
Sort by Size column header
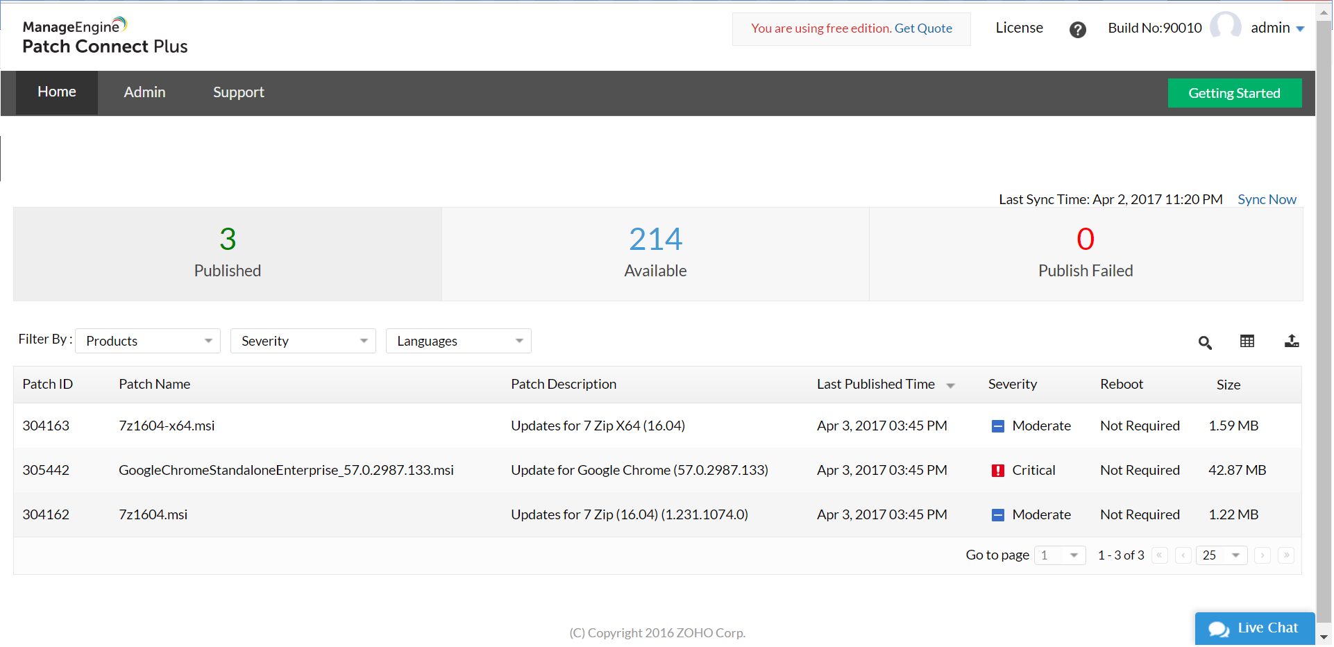coord(1229,386)
